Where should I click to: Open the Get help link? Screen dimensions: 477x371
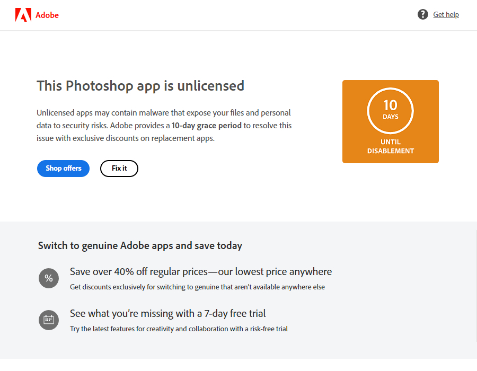[446, 14]
